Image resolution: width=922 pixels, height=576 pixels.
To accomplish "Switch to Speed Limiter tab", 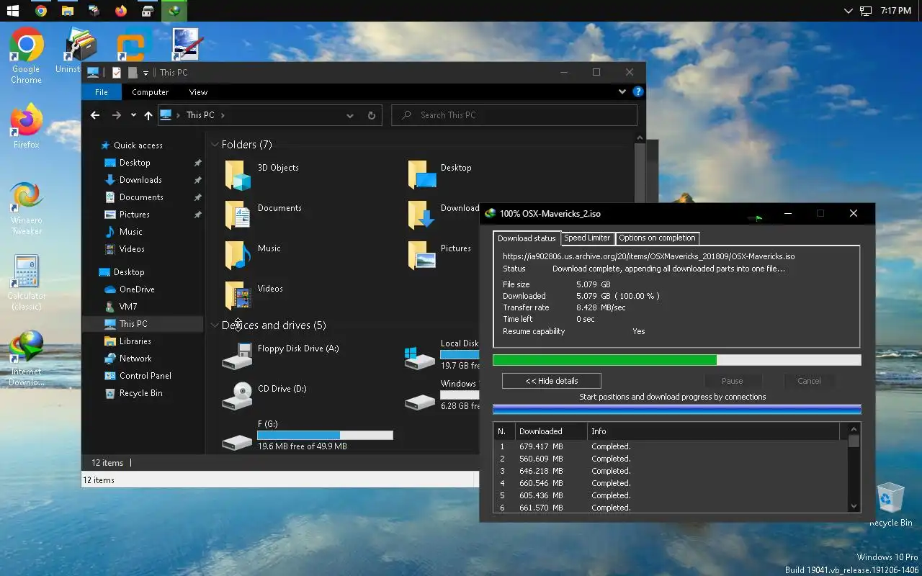I will click(x=587, y=238).
